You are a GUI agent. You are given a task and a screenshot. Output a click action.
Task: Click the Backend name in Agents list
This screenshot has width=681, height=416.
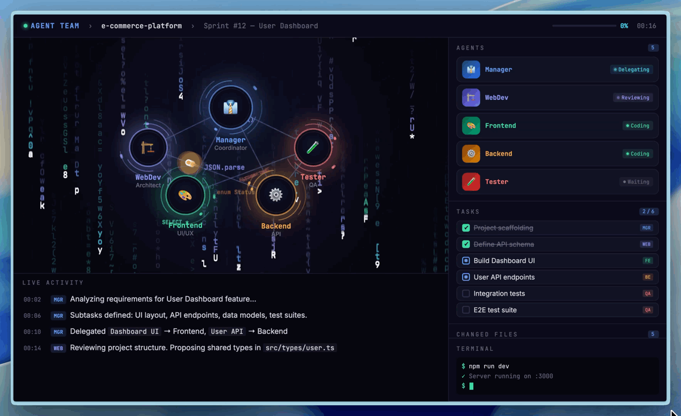tap(499, 154)
